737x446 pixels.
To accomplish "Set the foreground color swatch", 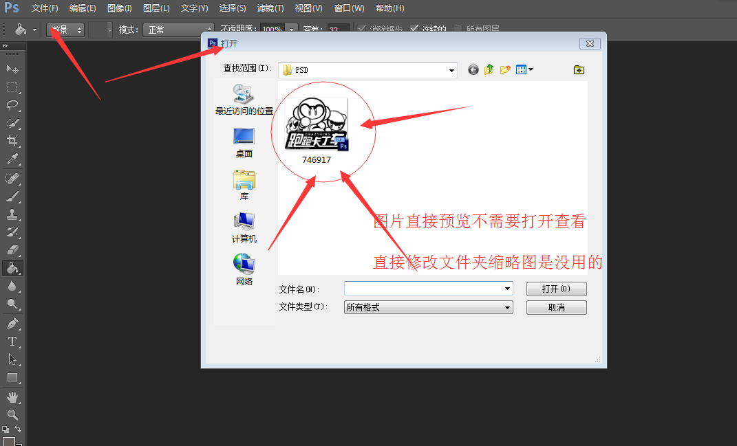I will 8,441.
